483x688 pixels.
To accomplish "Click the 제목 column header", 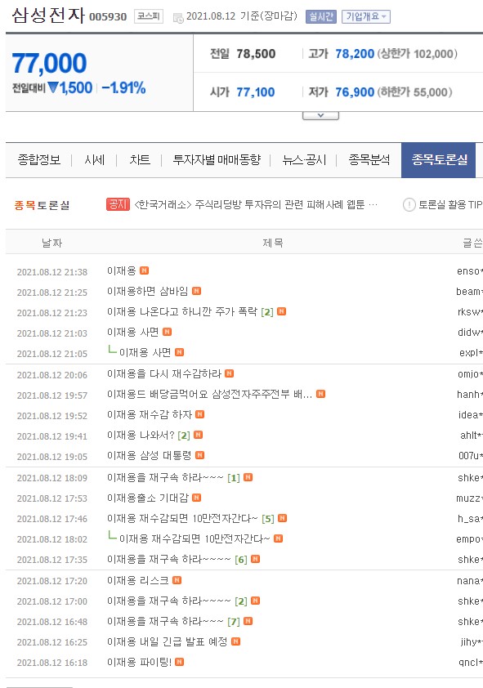I will 272,243.
